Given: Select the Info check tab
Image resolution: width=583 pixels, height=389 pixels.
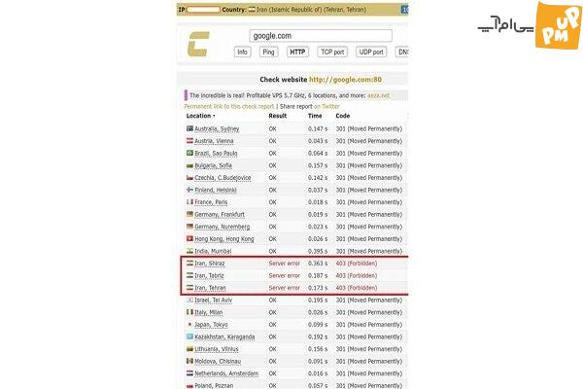Looking at the screenshot, I should [x=242, y=53].
